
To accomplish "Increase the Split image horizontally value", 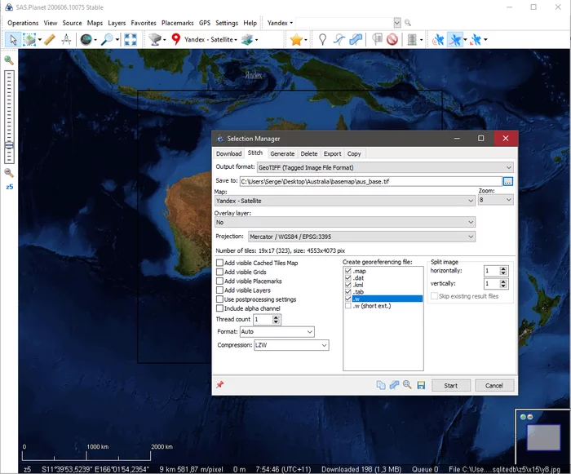I will [503, 269].
